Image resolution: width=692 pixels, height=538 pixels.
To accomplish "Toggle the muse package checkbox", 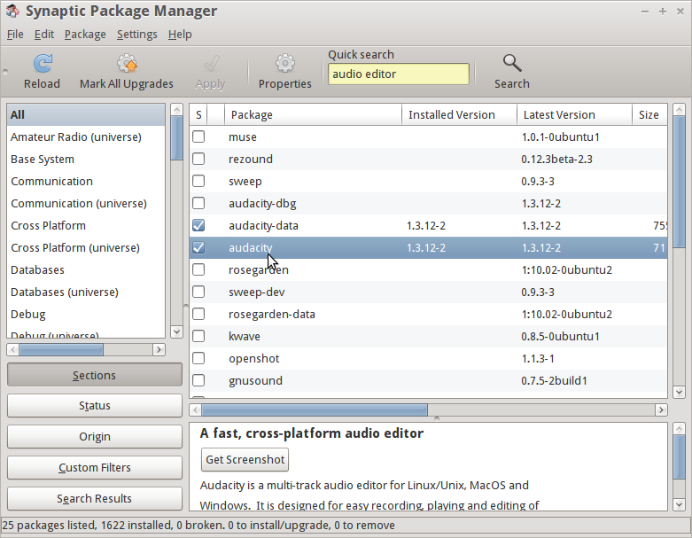I will coord(198,136).
